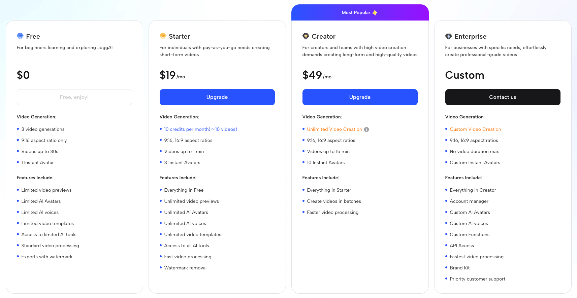
Task: Click 'Create videos in batches' feature item
Action: (x=334, y=201)
